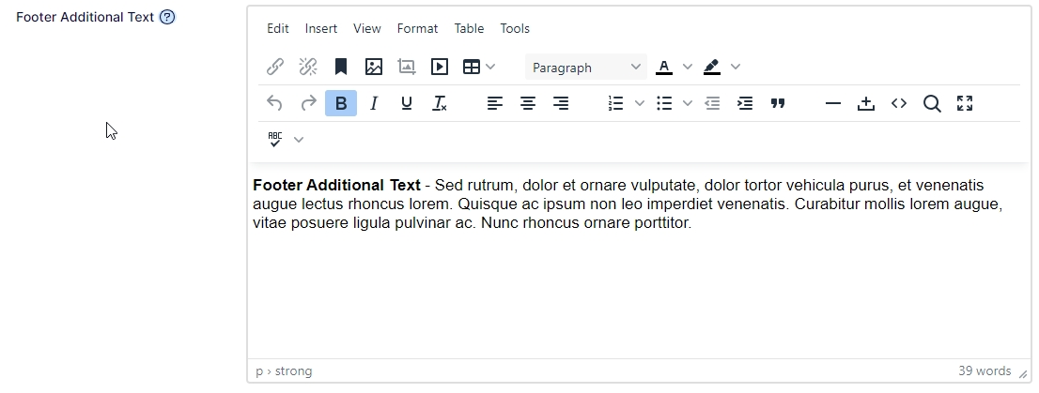Open the Format menu
The height and width of the screenshot is (393, 1039).
(x=417, y=28)
